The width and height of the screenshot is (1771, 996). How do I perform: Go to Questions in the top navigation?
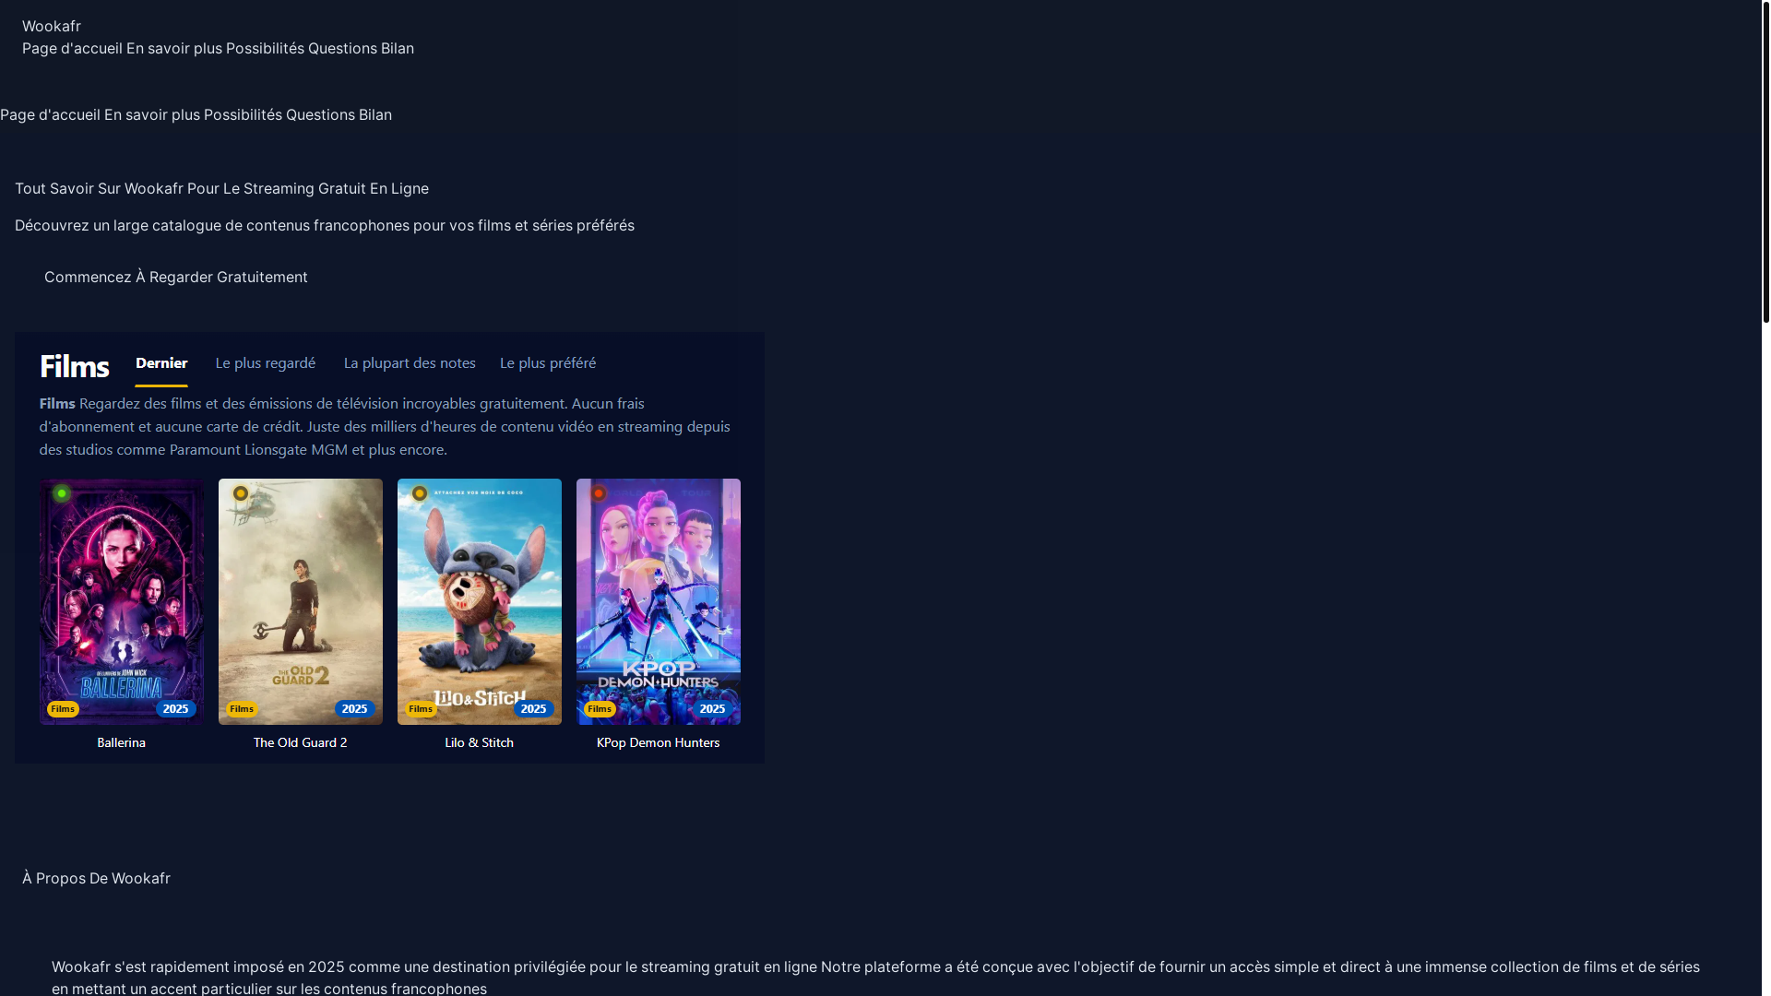click(x=342, y=48)
